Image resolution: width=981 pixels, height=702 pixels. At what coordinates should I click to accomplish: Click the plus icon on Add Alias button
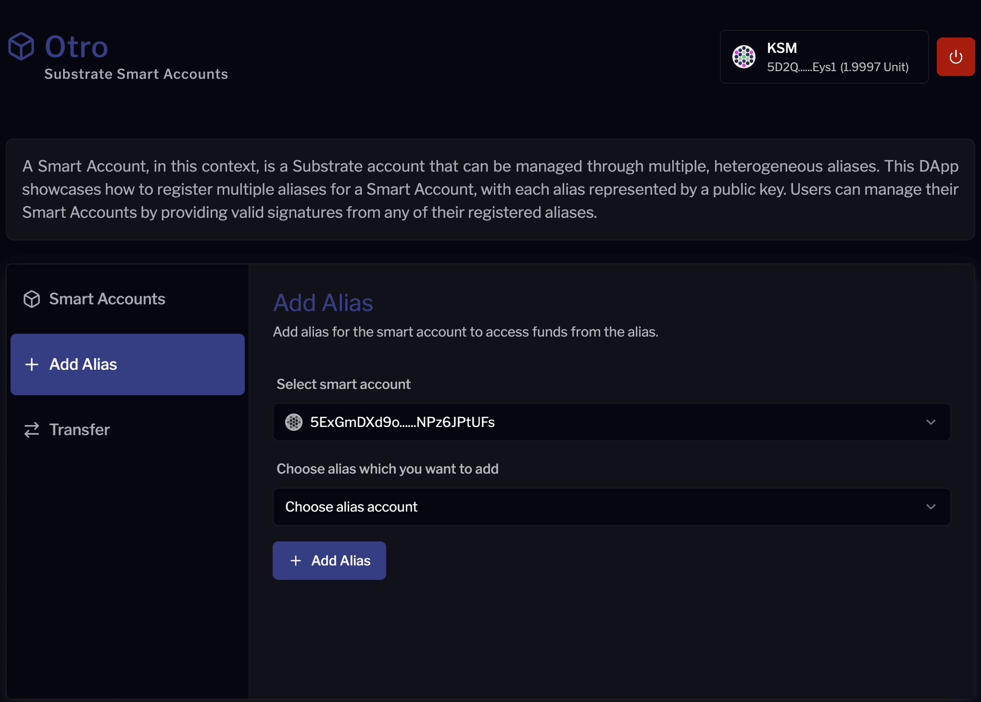click(296, 561)
